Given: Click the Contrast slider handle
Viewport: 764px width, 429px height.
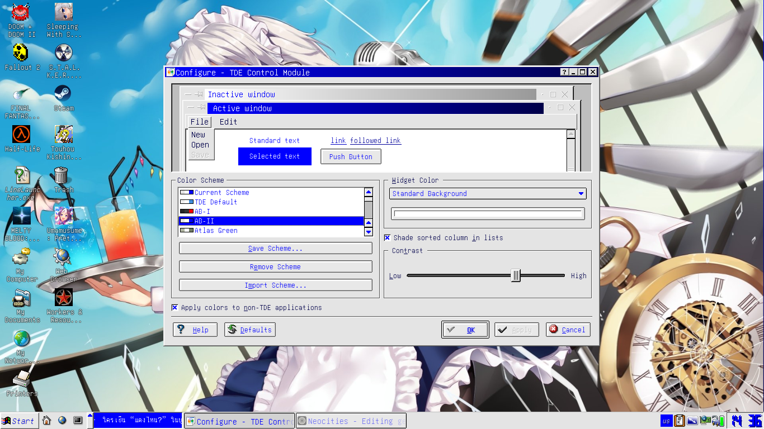Looking at the screenshot, I should (x=516, y=275).
